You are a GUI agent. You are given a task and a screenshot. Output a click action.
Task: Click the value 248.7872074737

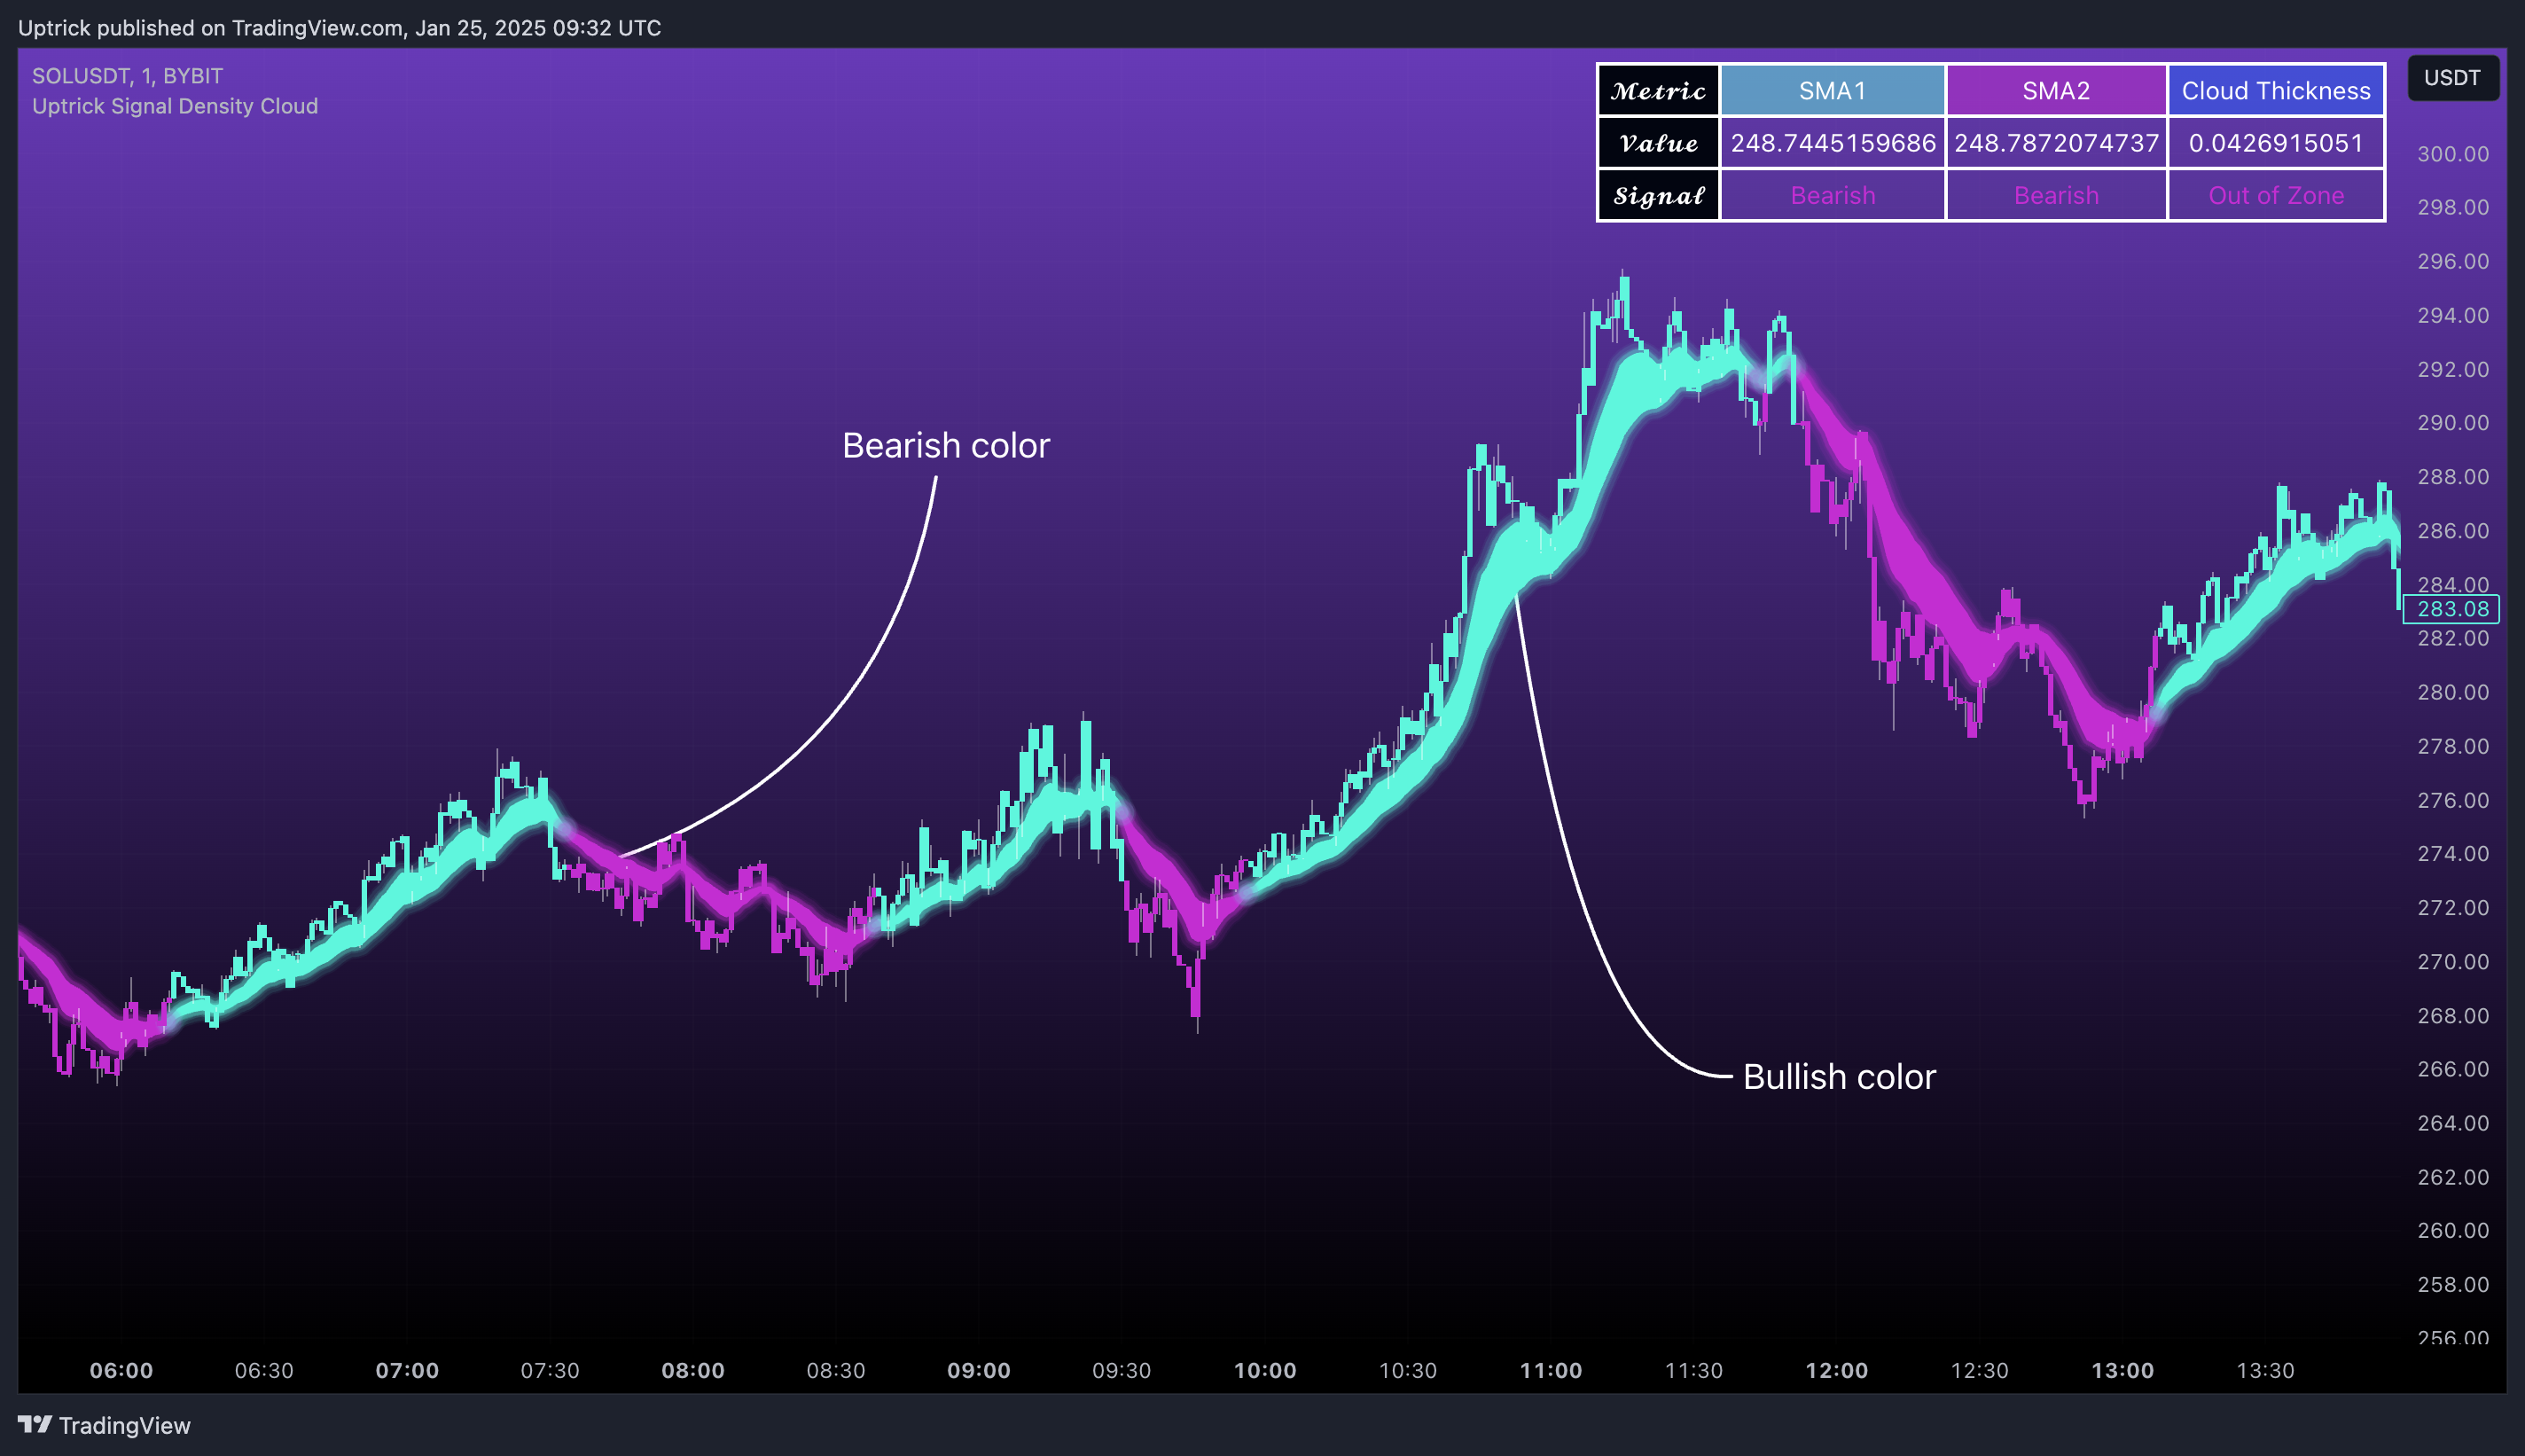click(2056, 143)
